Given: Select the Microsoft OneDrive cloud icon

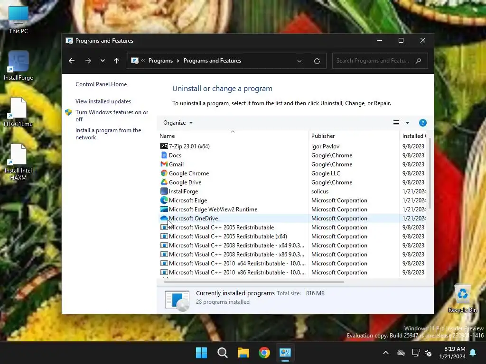Looking at the screenshot, I should pyautogui.click(x=164, y=218).
